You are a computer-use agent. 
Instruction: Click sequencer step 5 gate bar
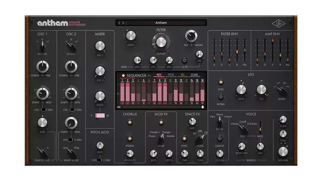point(144,92)
